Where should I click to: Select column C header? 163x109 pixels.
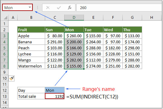point(55,18)
